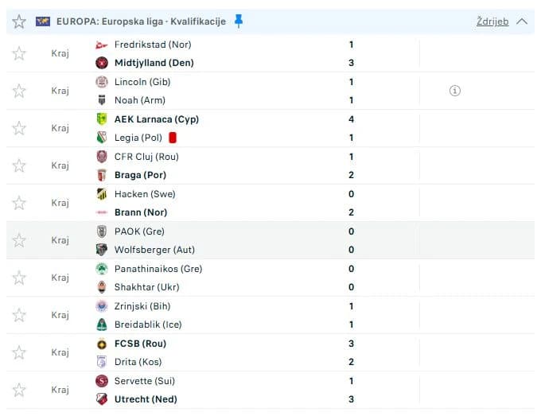Image resolution: width=541 pixels, height=416 pixels.
Task: Click the blue pin icon beside Kvalifikacije
Action: click(239, 21)
